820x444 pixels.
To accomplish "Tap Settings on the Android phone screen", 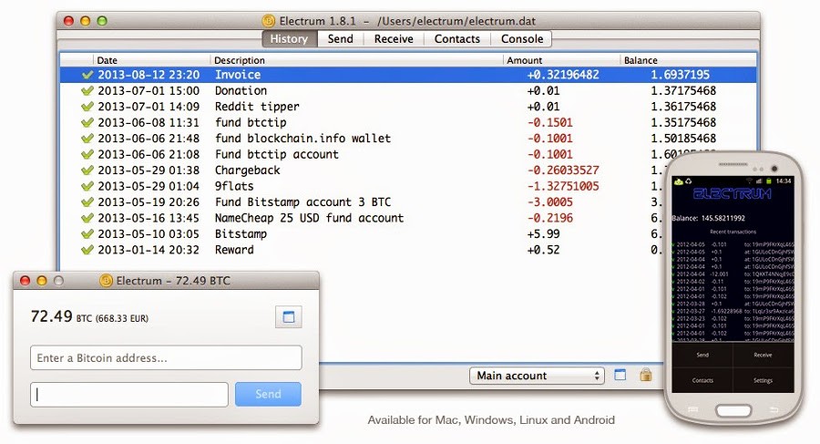I will pos(763,380).
